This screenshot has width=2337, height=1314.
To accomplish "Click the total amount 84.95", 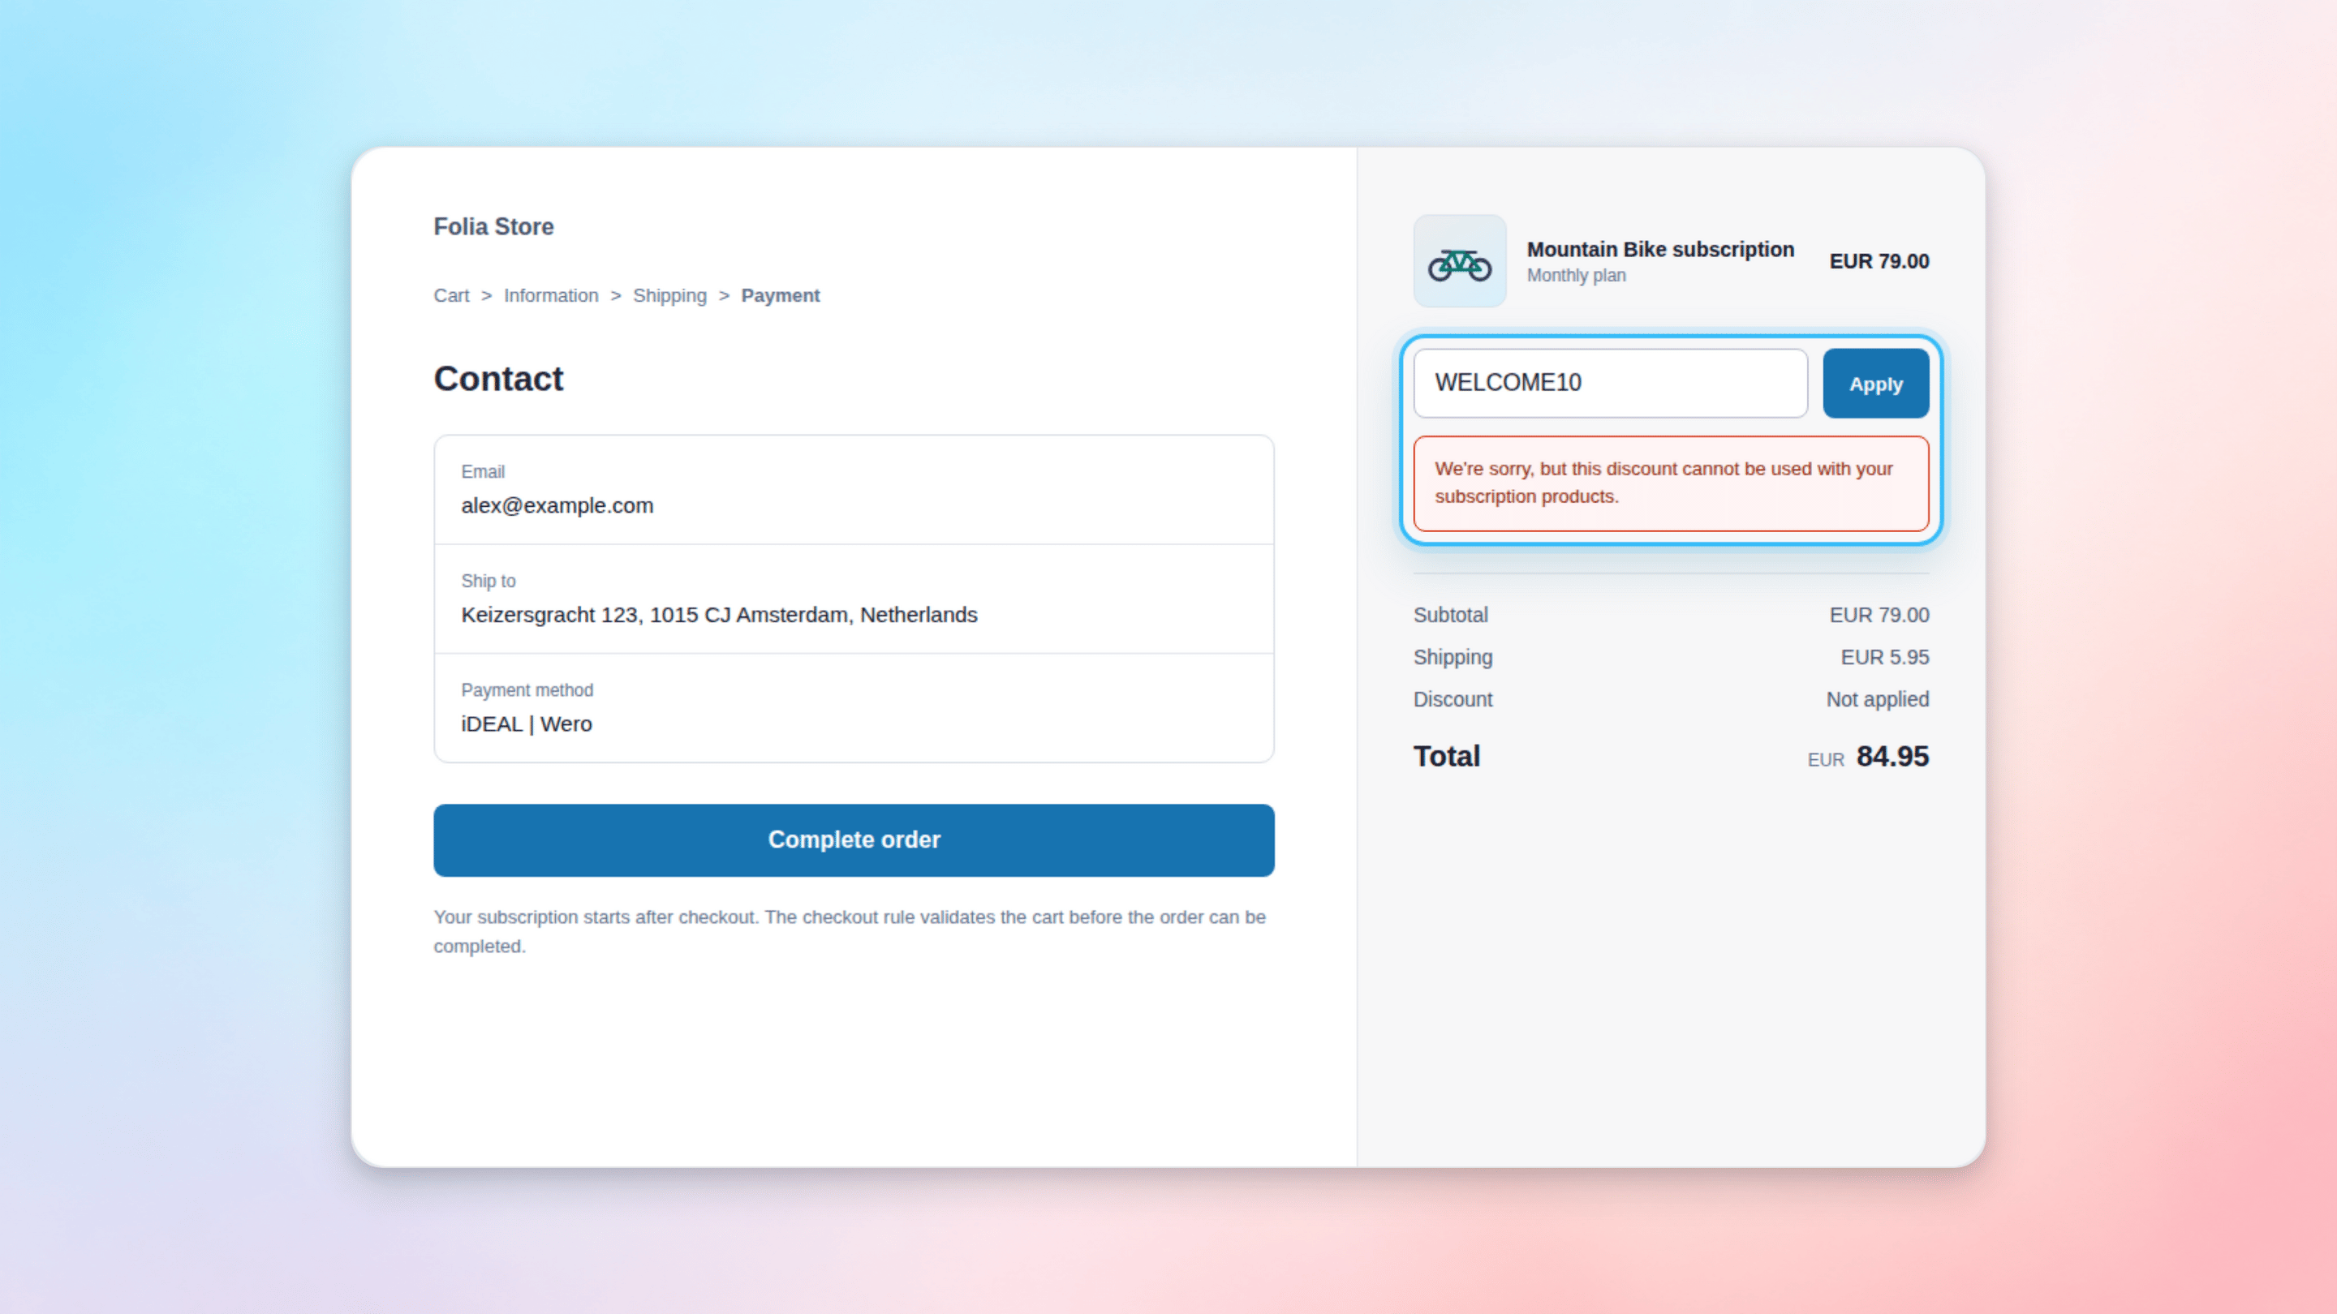I will (x=1892, y=756).
